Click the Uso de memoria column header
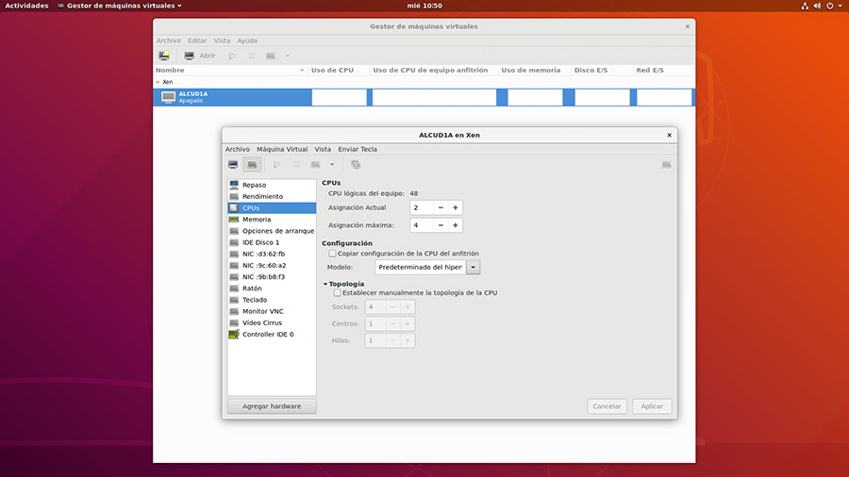The image size is (849, 477). coord(535,71)
